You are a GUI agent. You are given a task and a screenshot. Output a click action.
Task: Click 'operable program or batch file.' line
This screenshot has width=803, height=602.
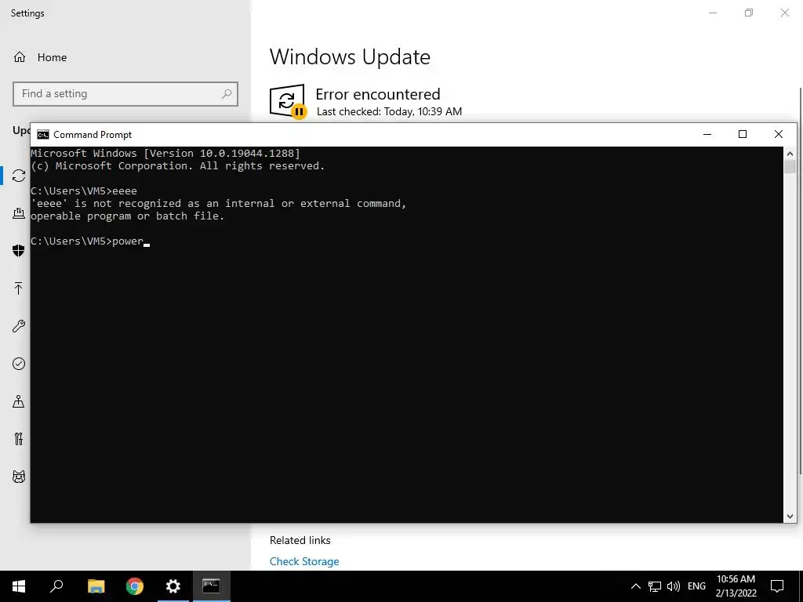[x=128, y=216]
